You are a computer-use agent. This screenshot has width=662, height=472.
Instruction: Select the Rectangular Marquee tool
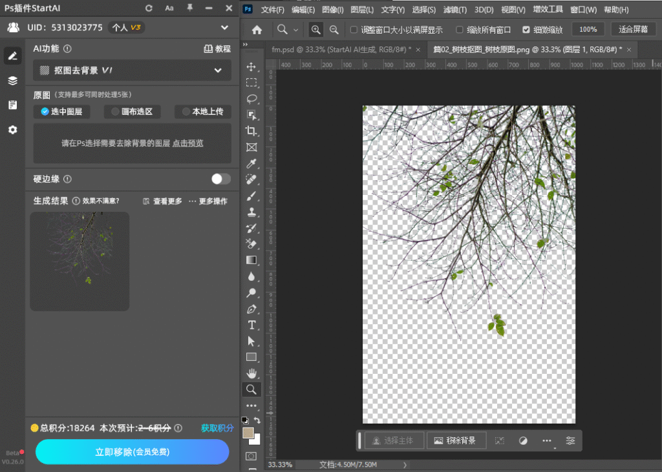pos(251,83)
